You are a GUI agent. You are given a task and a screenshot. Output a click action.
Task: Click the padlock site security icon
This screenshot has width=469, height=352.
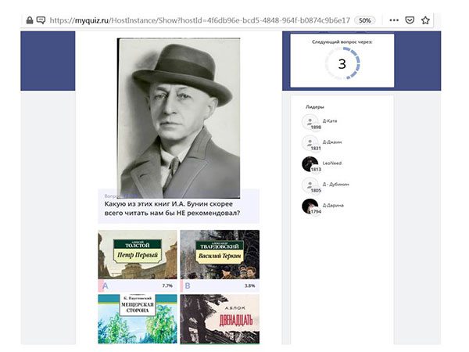click(x=29, y=20)
